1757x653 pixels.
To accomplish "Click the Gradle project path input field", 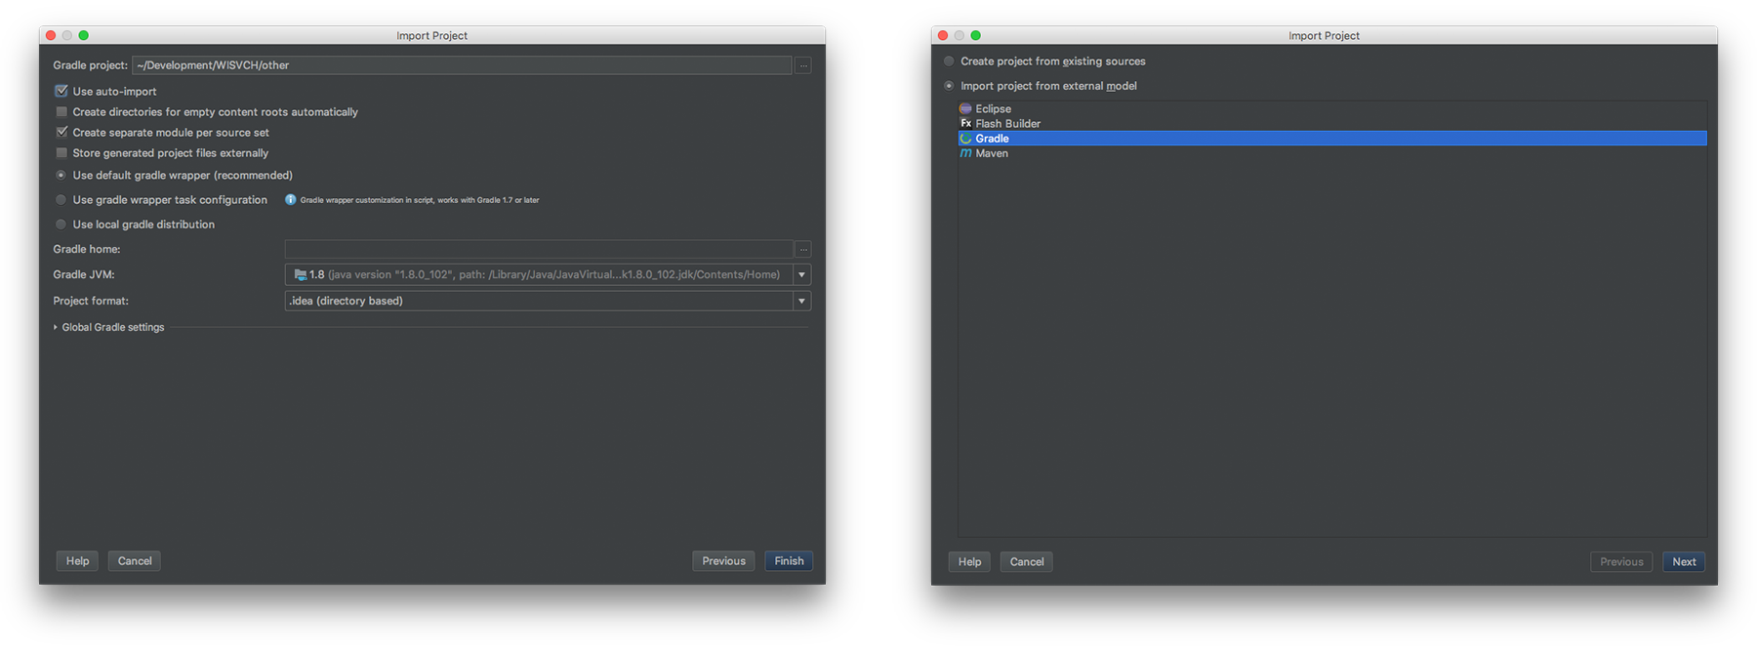I will tap(462, 65).
